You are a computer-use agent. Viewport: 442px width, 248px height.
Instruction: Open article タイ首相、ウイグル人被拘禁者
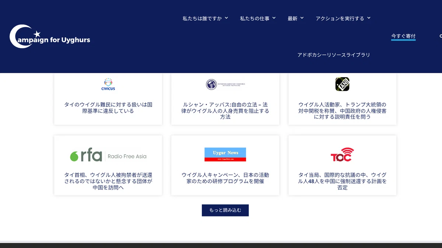108,181
